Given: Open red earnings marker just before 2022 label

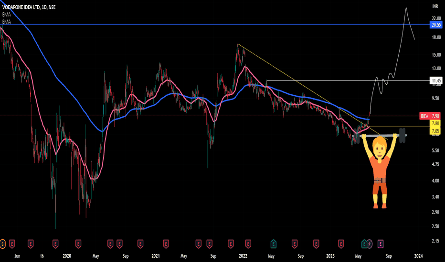Looking at the screenshot, I should tap(231, 243).
